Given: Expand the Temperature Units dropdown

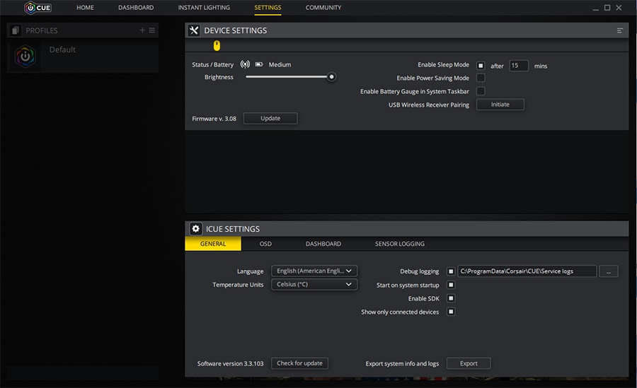Looking at the screenshot, I should [314, 284].
